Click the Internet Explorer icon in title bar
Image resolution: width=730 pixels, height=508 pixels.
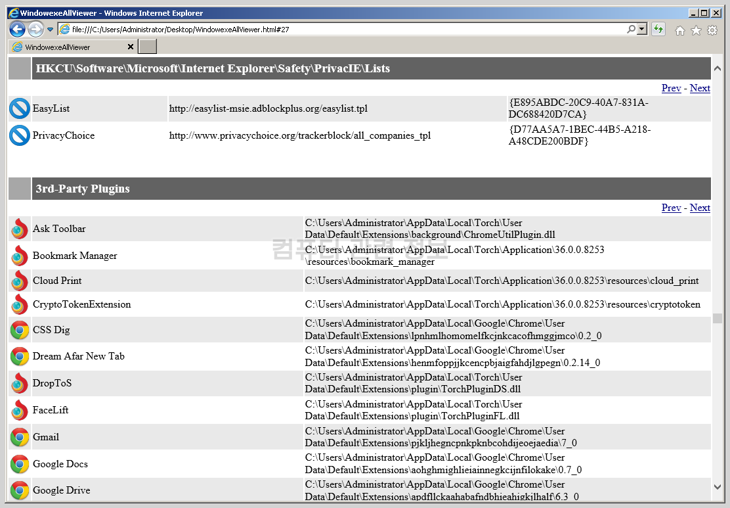pyautogui.click(x=14, y=13)
